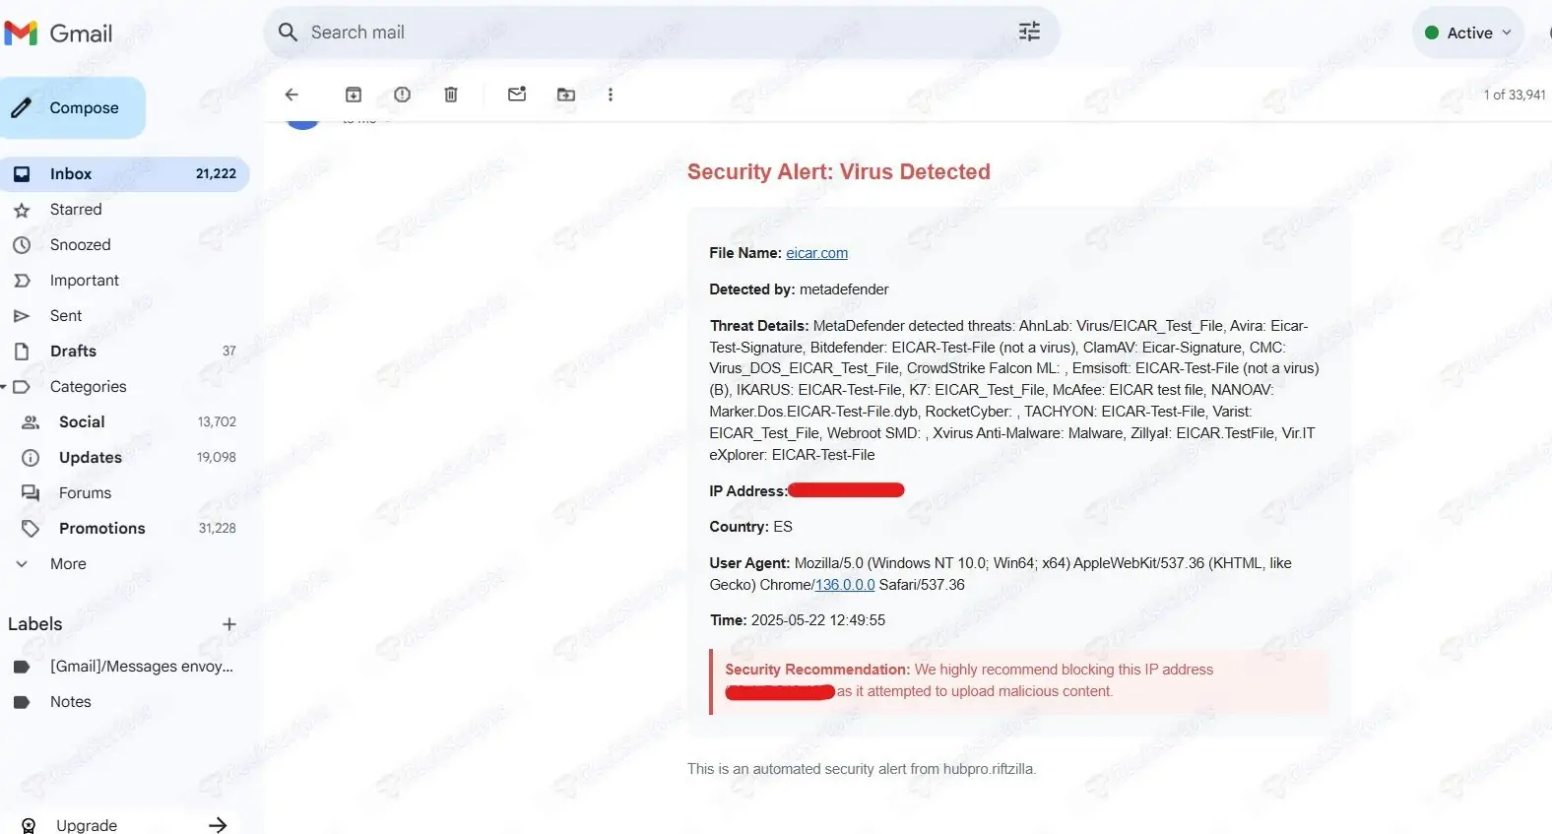Delete the email with the trash icon
The height and width of the screenshot is (834, 1552).
[451, 95]
